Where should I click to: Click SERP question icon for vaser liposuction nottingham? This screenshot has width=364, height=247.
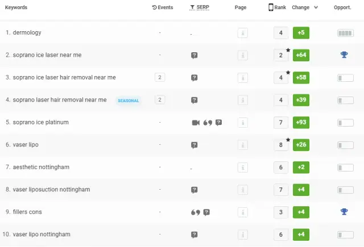(195, 190)
